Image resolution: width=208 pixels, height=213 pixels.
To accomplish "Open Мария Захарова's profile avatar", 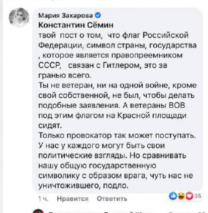I will [19, 18].
